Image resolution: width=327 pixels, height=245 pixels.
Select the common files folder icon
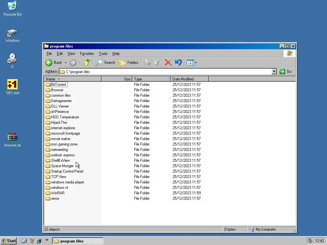tap(48, 95)
